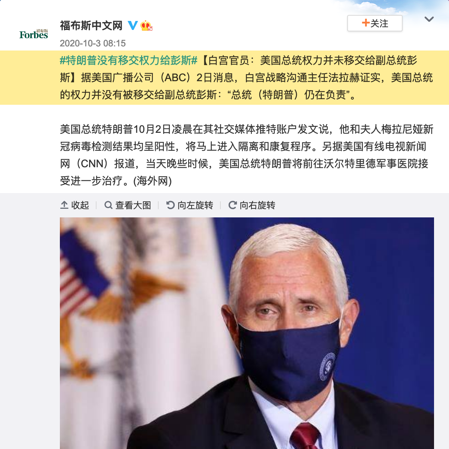449x449 pixels.
Task: Choose 向右旋转 to rotate the photo
Action: [x=252, y=205]
